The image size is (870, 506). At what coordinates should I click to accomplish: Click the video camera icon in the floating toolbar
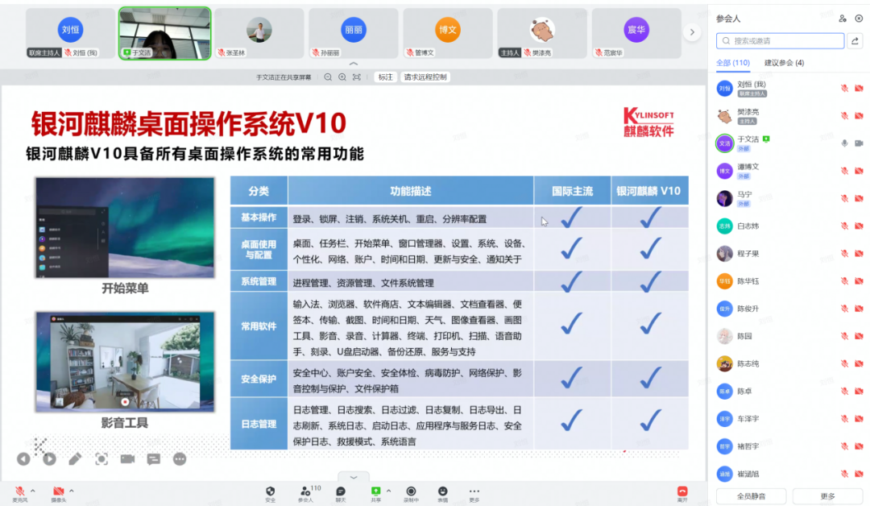[126, 458]
